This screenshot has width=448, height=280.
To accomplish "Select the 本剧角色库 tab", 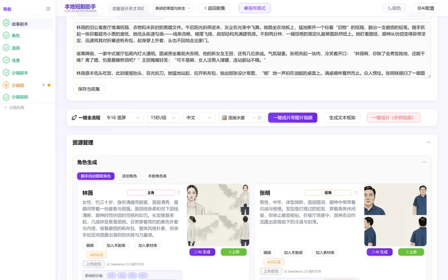I will point(157,176).
